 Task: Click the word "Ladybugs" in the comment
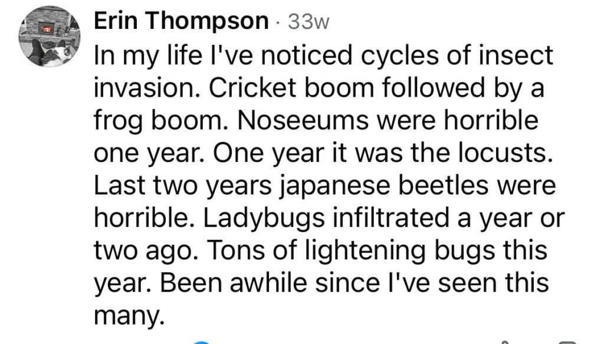(251, 218)
